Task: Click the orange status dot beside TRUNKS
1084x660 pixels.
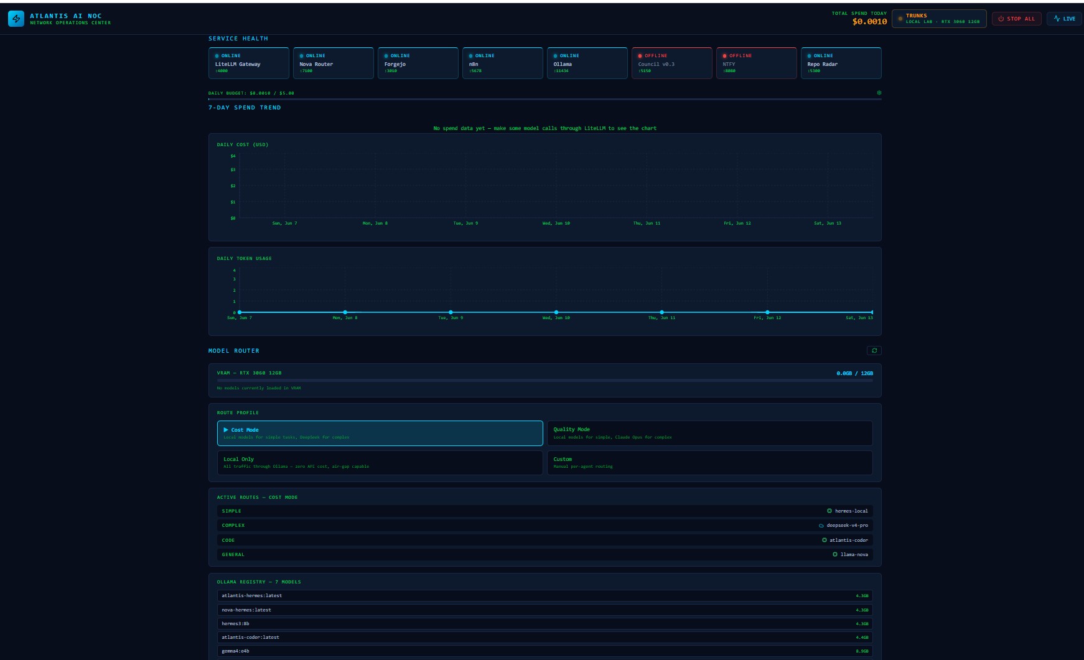Action: click(900, 19)
